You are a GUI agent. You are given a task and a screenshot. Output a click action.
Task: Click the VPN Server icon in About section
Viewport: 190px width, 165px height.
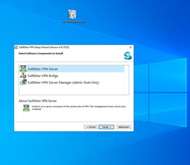pyautogui.click(x=26, y=108)
